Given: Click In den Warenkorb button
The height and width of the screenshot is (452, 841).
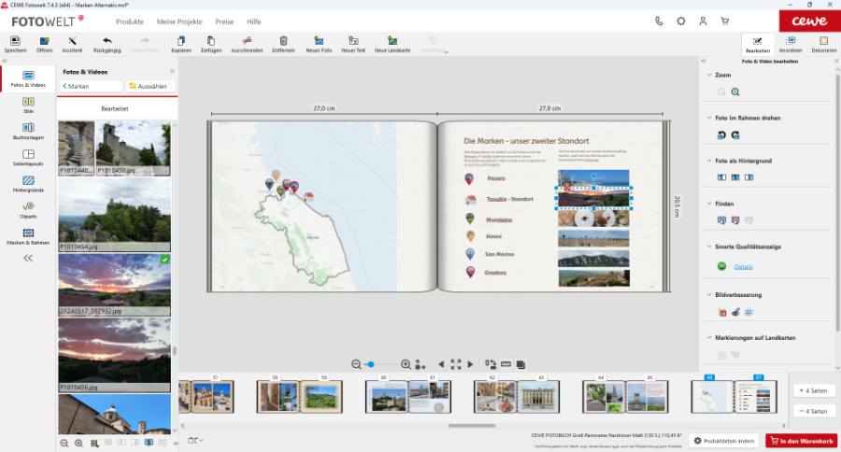Looking at the screenshot, I should [801, 441].
